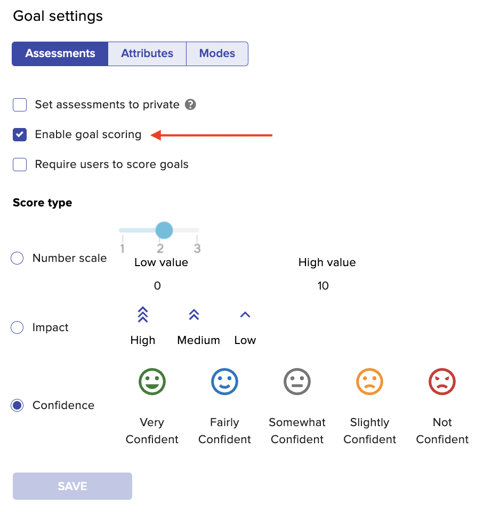Click the help question mark icon

(x=190, y=105)
